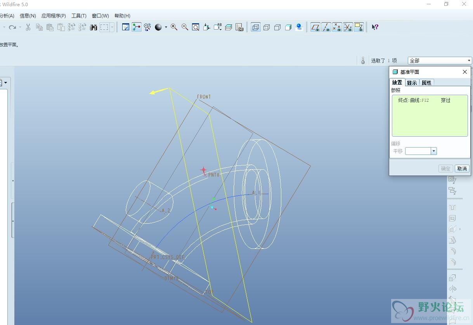473x325 pixels.
Task: Open the 分析(A) menu
Action: (x=7, y=16)
